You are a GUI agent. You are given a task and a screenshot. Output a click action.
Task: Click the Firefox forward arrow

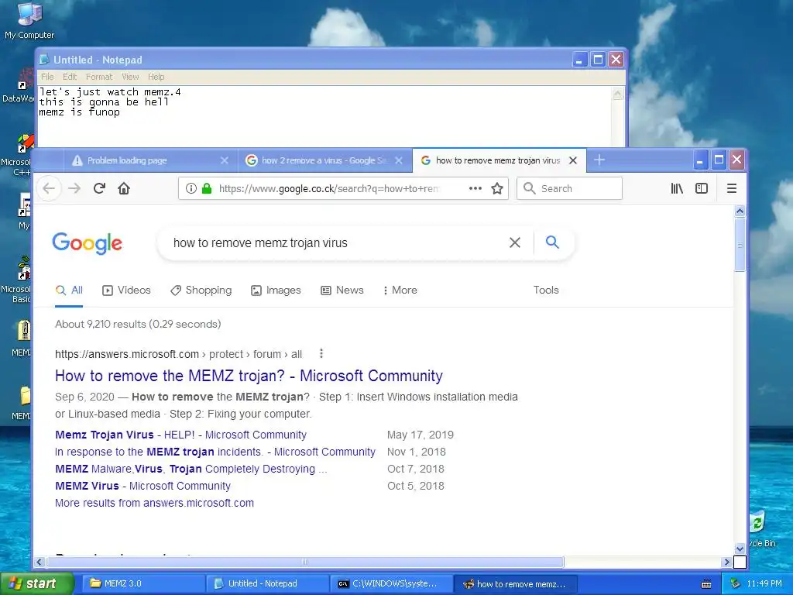click(74, 189)
